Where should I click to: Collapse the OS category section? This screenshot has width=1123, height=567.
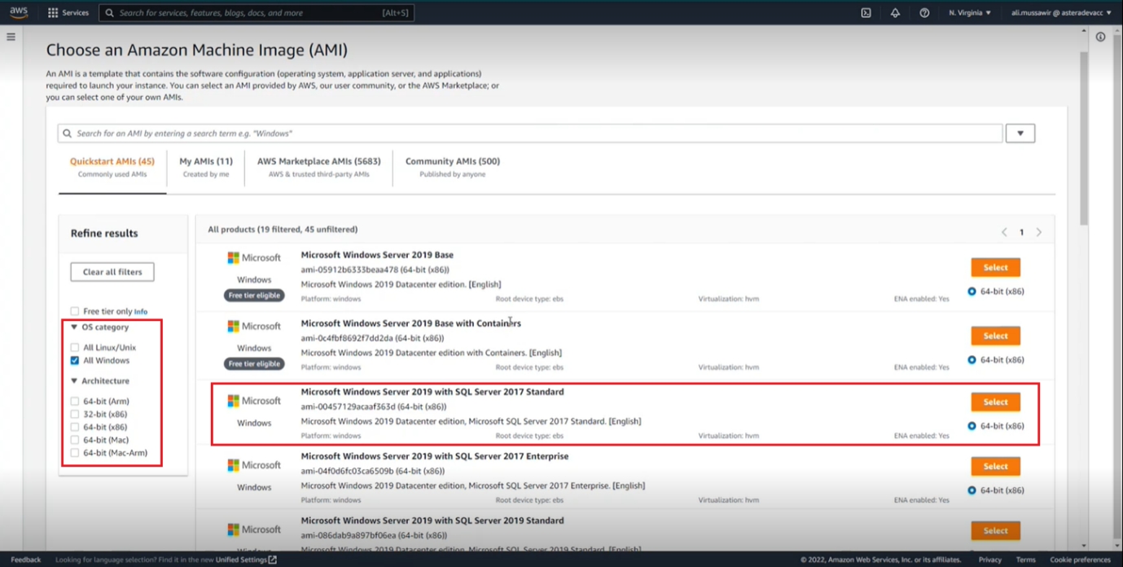tap(74, 327)
